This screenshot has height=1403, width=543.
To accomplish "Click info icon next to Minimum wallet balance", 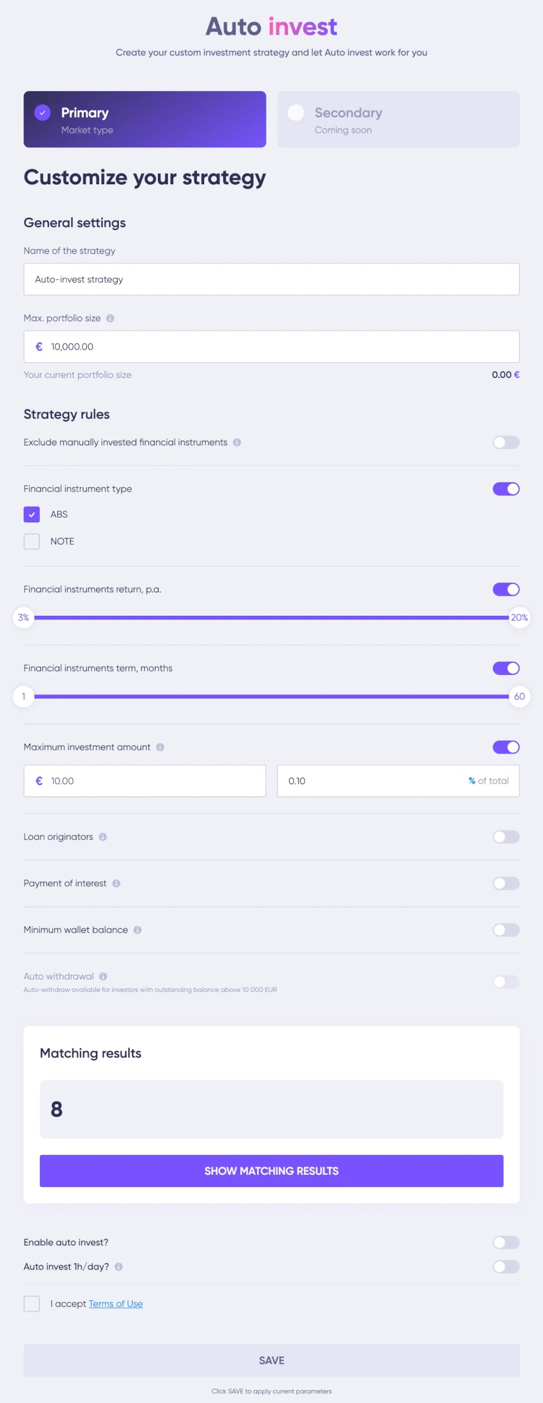I will (138, 930).
